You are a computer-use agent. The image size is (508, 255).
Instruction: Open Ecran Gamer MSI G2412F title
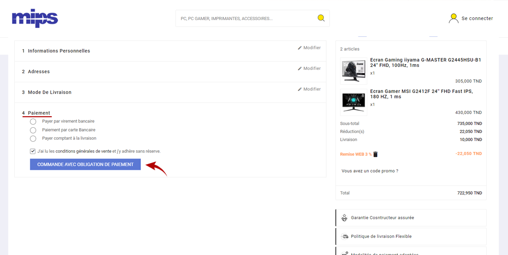pyautogui.click(x=422, y=94)
